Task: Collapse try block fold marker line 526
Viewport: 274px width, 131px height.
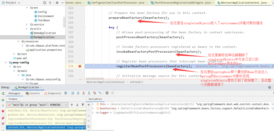Action: click(x=84, y=27)
